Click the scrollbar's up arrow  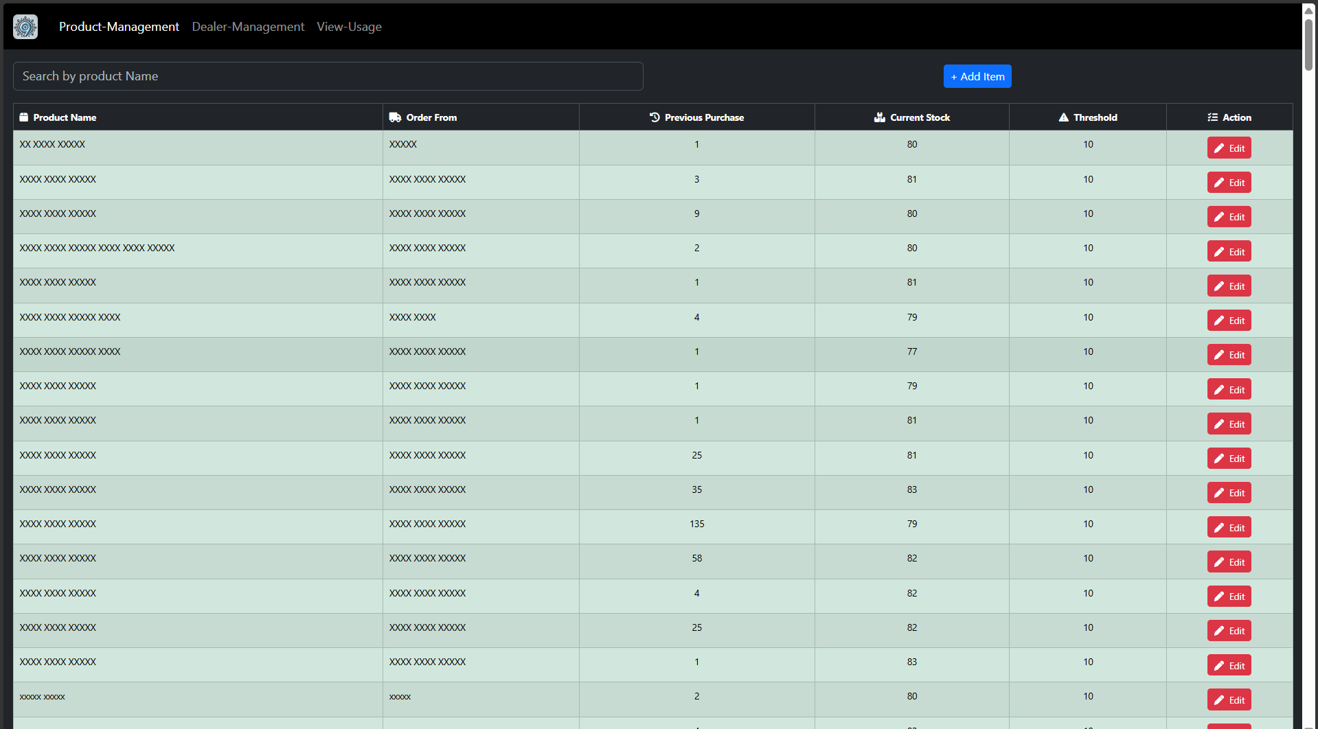pos(1309,10)
